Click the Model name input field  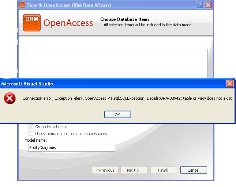point(72,148)
